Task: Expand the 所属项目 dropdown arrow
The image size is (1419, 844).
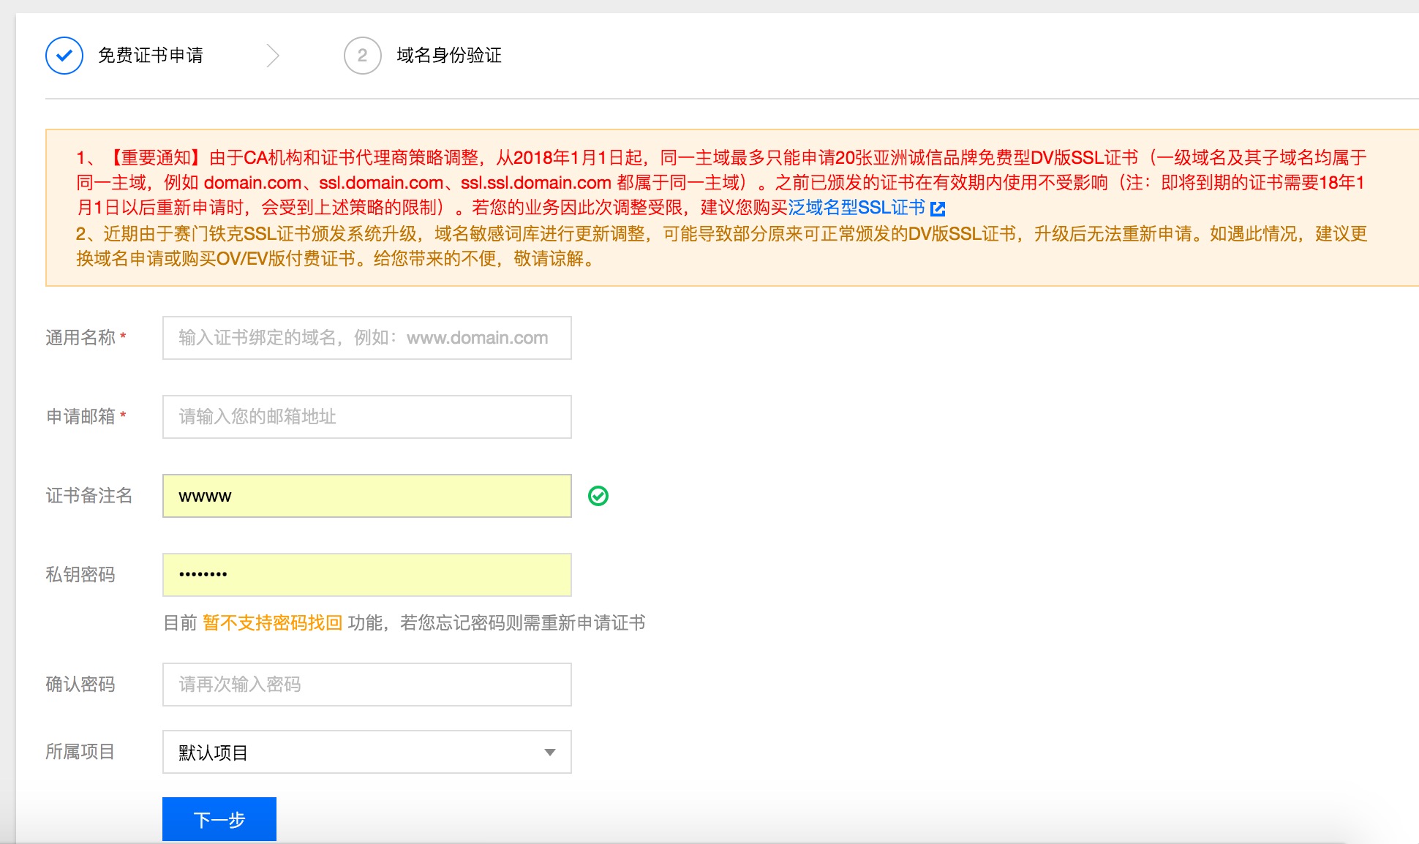Action: [x=549, y=753]
